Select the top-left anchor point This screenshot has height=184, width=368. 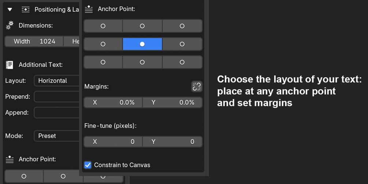click(103, 26)
